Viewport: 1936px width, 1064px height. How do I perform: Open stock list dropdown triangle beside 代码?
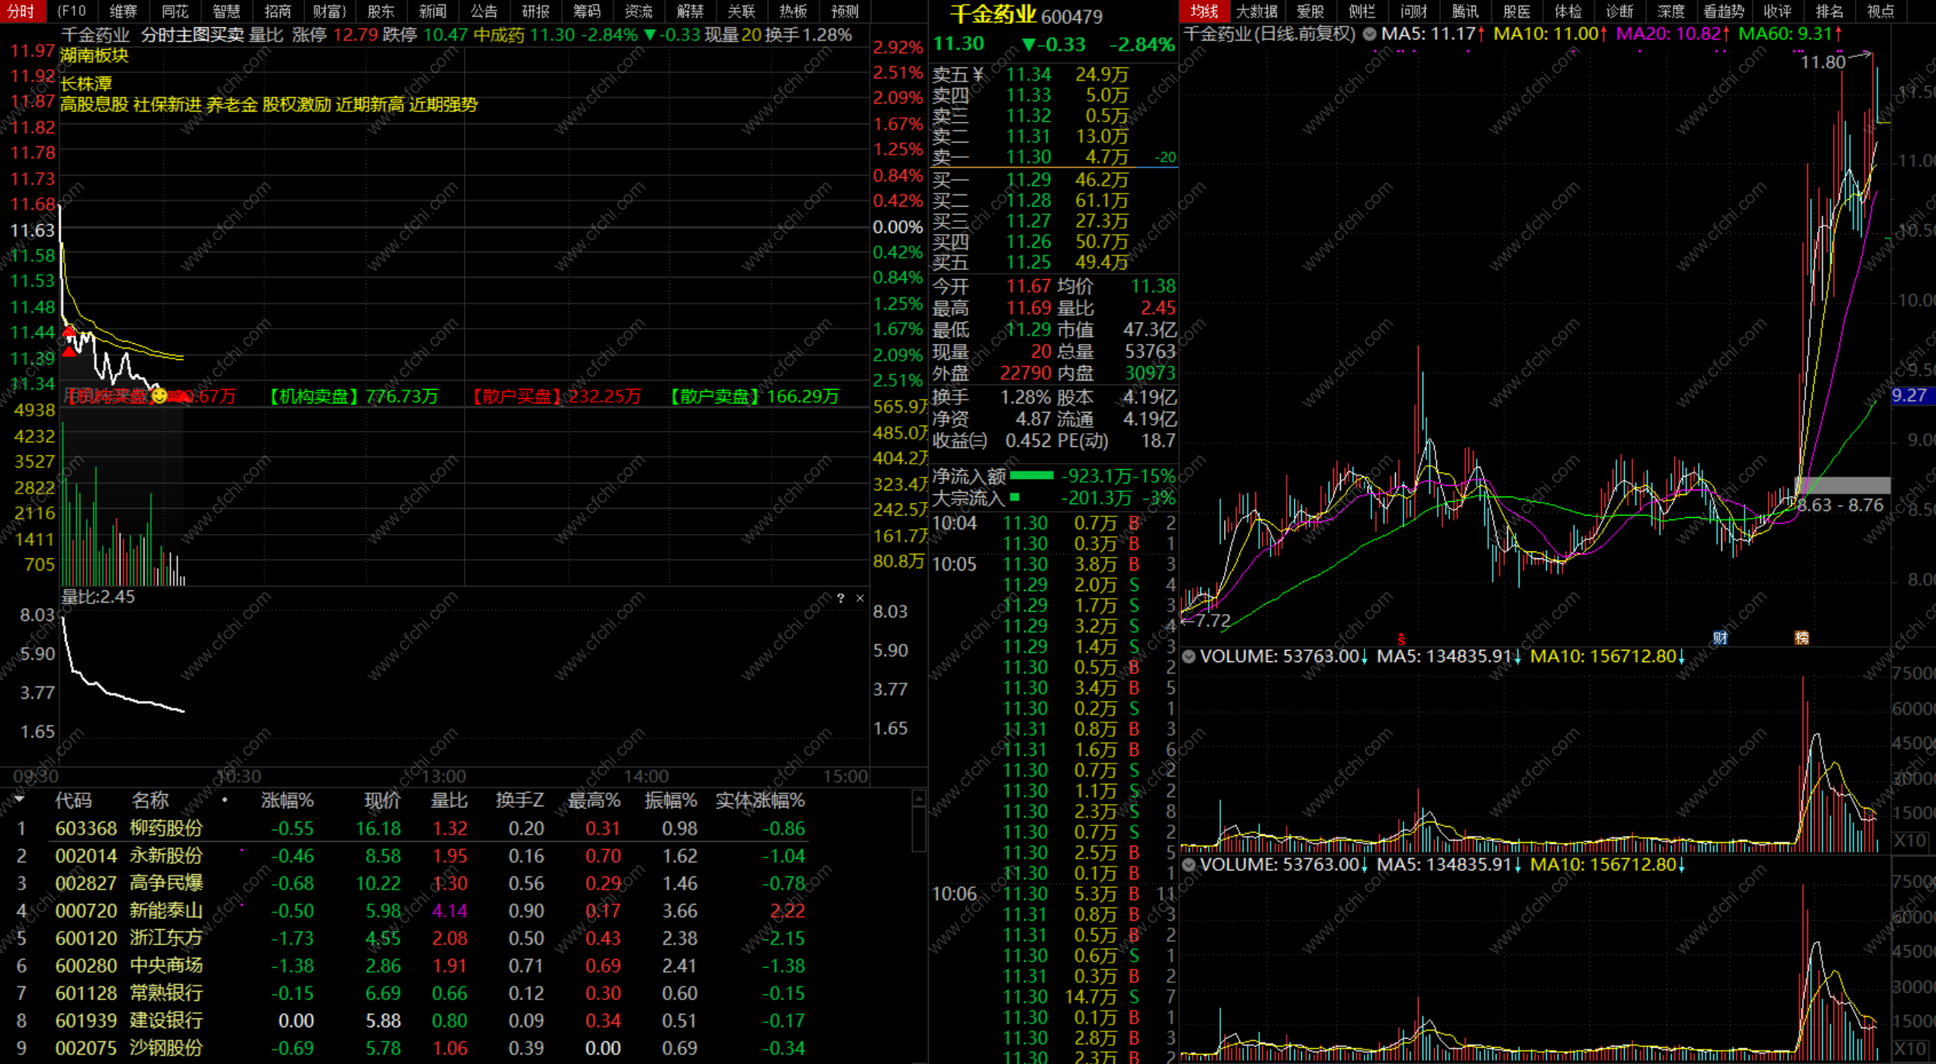click(19, 799)
